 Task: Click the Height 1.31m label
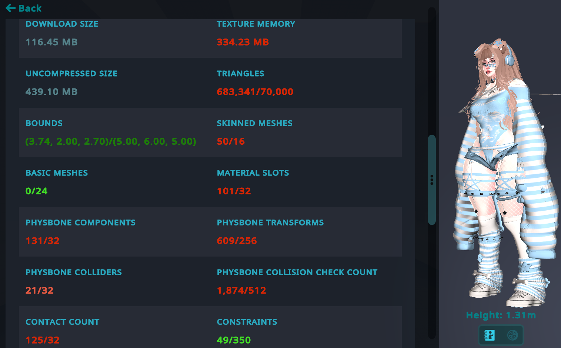(501, 315)
